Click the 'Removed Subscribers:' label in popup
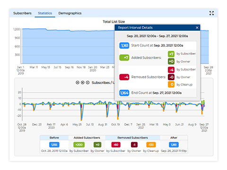 coord(148,77)
